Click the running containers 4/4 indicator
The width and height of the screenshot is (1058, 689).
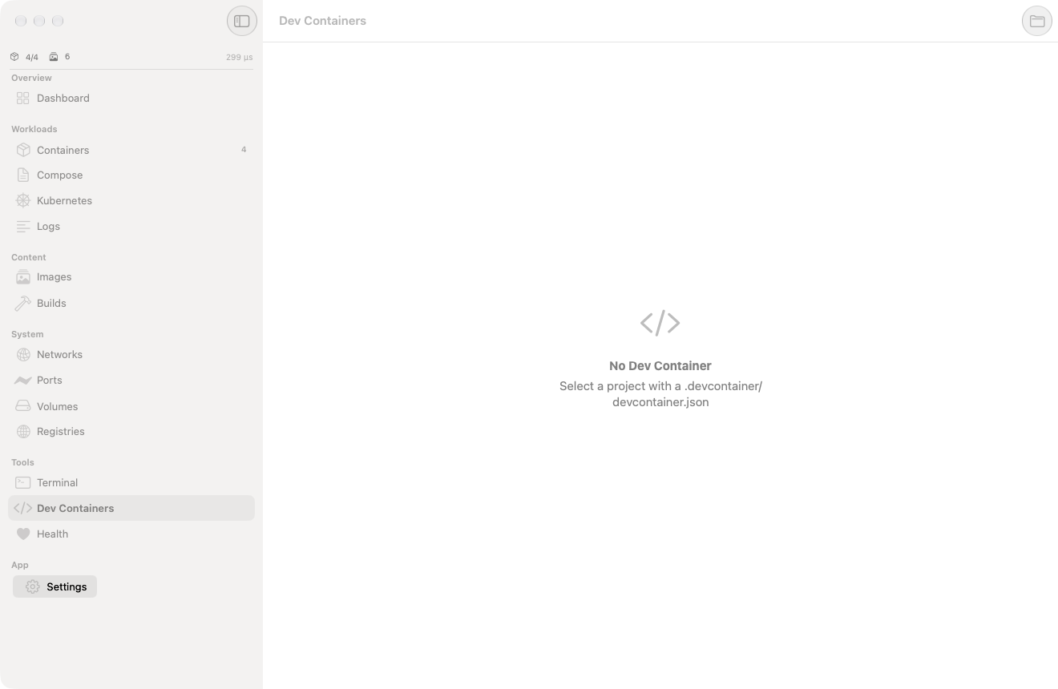24,57
